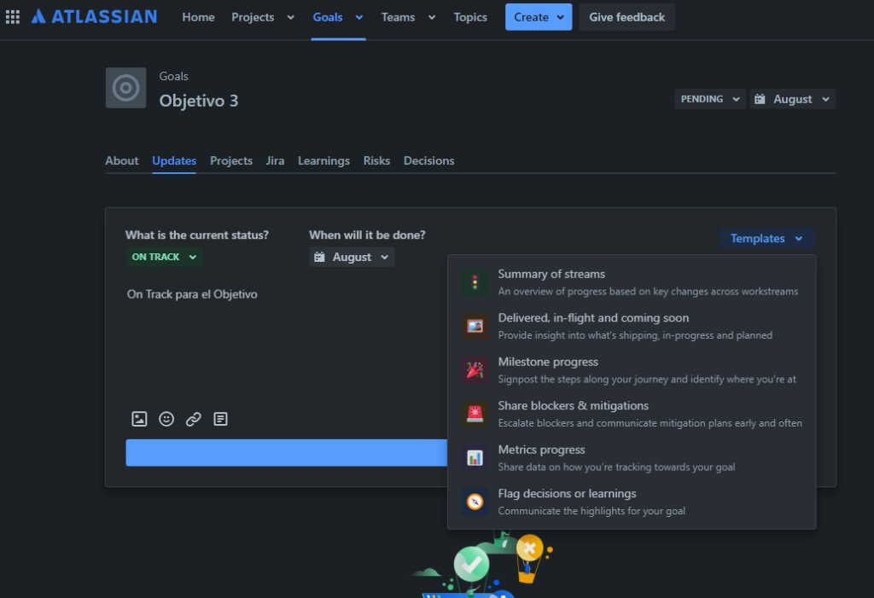Open the August date picker in update form
The height and width of the screenshot is (598, 874).
pos(351,257)
